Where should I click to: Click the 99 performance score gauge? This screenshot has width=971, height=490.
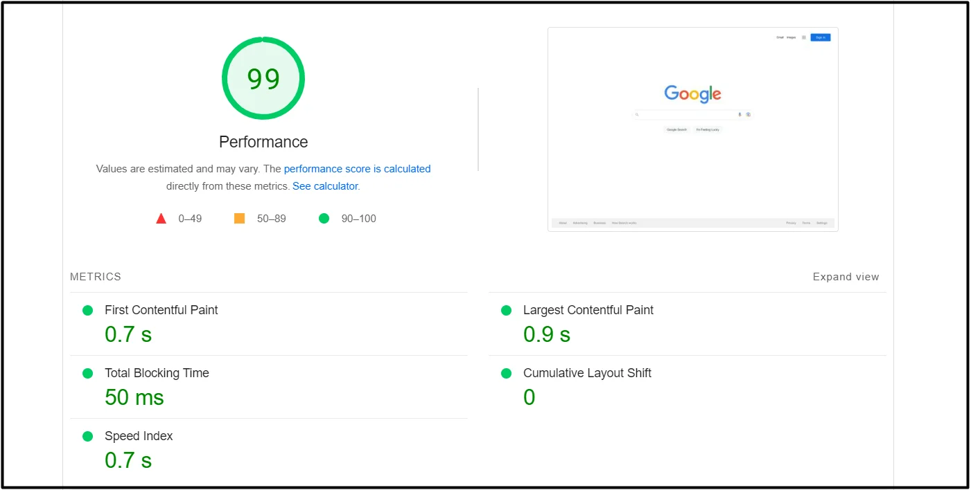click(263, 78)
